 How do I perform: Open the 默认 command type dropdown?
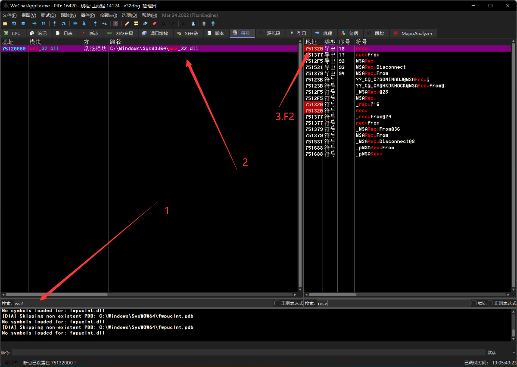(501, 352)
